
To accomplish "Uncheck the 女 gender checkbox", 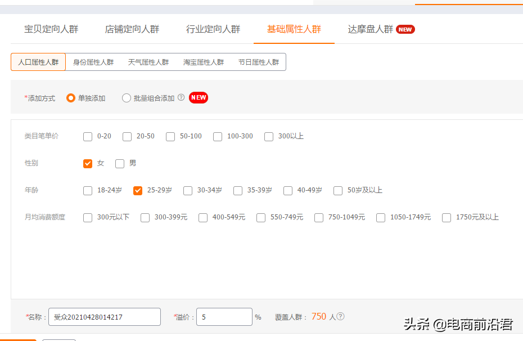I will click(x=88, y=163).
